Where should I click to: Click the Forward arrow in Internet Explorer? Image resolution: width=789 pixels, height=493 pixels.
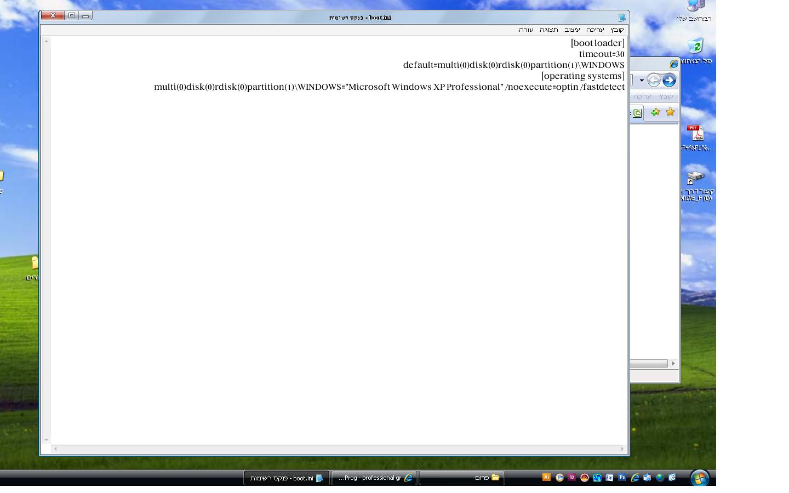[669, 81]
